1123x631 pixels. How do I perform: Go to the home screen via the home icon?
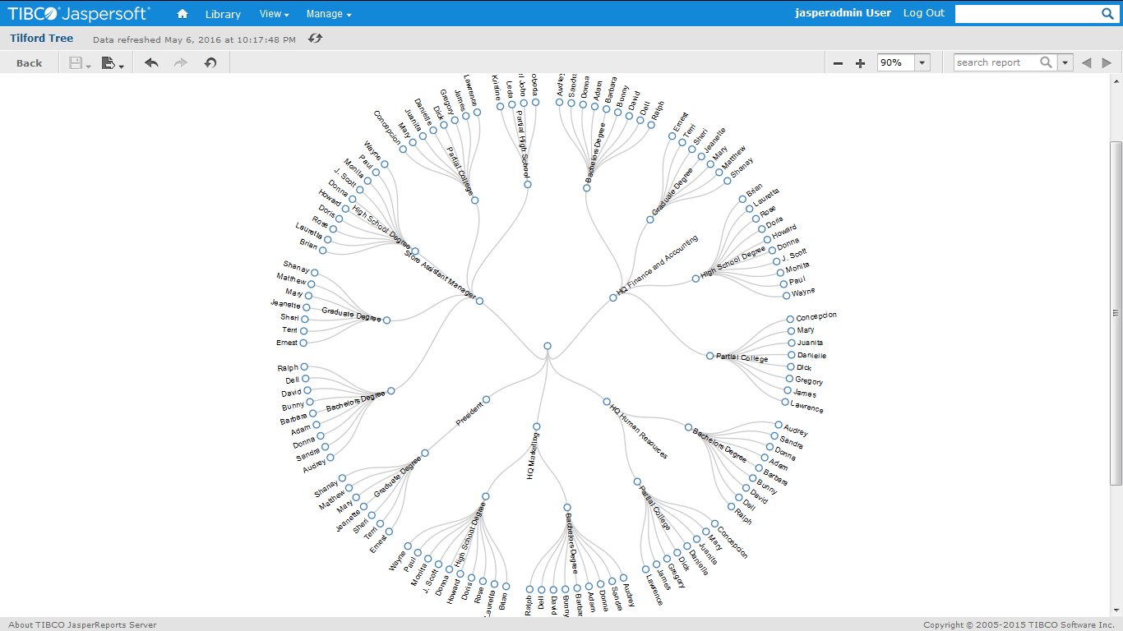click(182, 13)
